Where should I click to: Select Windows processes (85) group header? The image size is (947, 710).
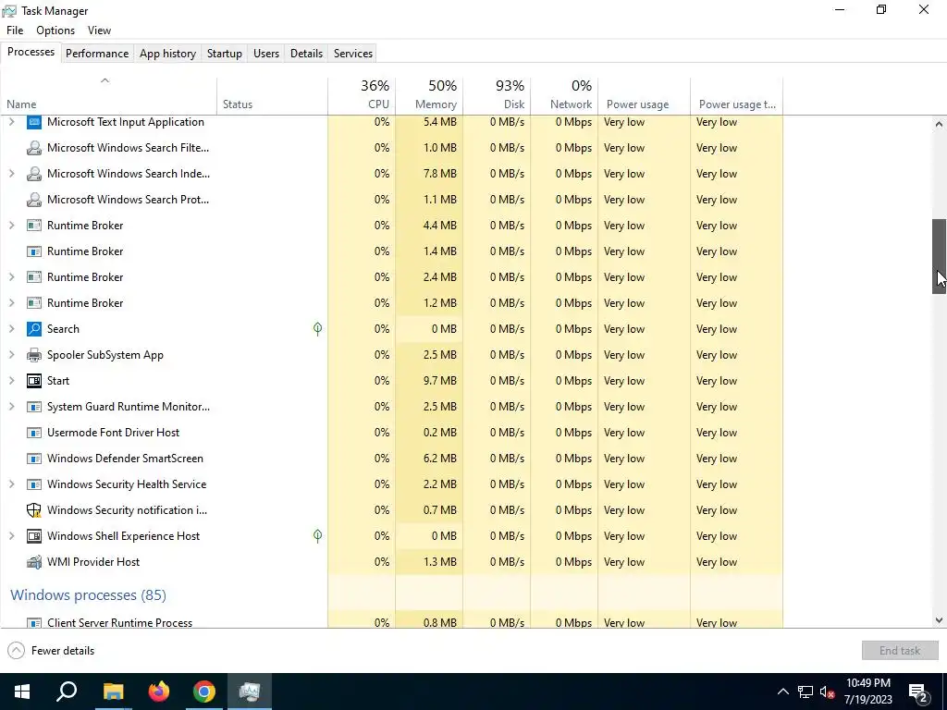tap(88, 595)
